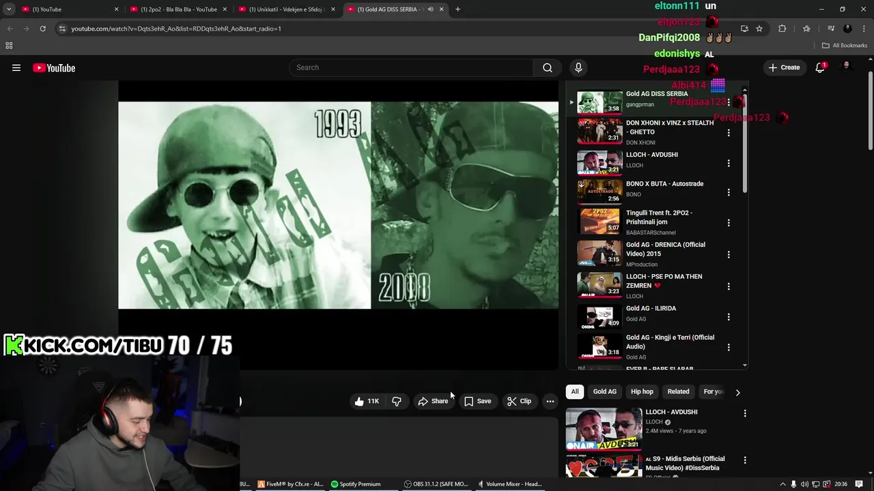
Task: Select the Hip hop filter chip
Action: coord(642,391)
